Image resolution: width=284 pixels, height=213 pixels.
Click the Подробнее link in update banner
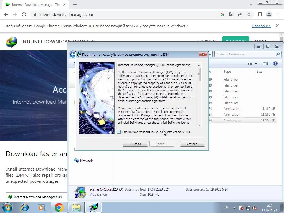[261, 26]
